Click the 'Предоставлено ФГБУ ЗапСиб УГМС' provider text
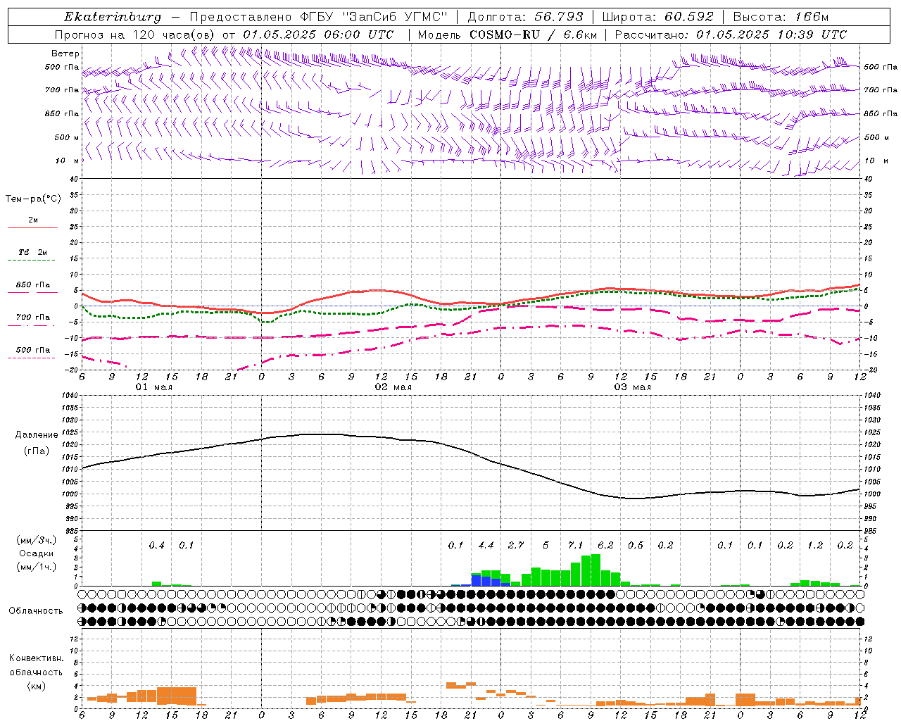Viewport: 901px width, 721px height. pyautogui.click(x=320, y=17)
